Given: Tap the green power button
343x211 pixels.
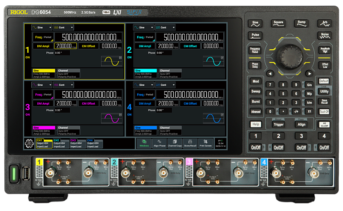Looking at the screenshot, I should 14,174.
